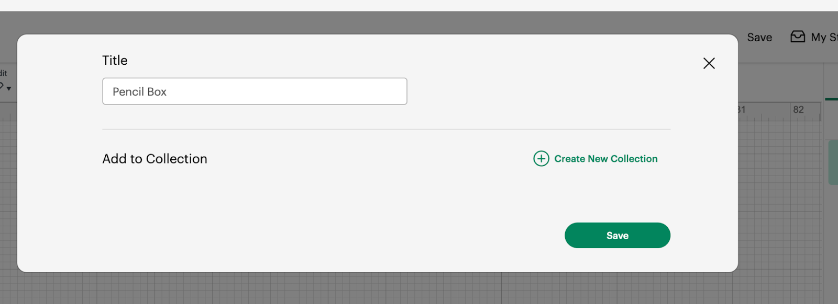Open My Stuff from the header text
The width and height of the screenshot is (838, 304).
click(x=824, y=37)
